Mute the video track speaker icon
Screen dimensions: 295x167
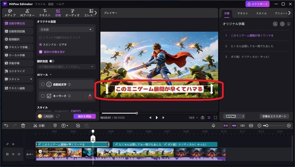coord(19,154)
